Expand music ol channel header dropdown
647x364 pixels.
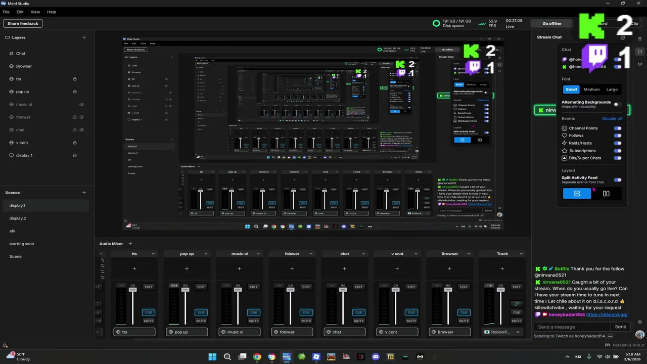point(258,254)
